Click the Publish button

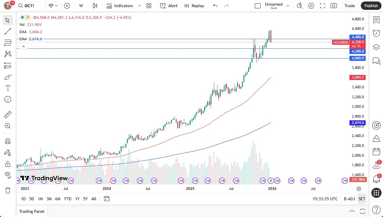[x=371, y=6]
